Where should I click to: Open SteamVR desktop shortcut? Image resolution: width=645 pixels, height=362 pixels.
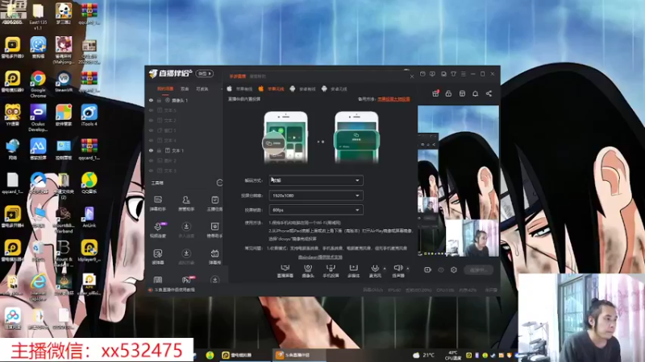pos(64,81)
